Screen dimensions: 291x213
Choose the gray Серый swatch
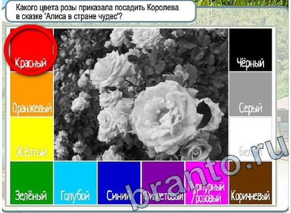[251, 94]
